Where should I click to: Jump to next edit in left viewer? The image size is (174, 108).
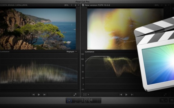[45, 95]
